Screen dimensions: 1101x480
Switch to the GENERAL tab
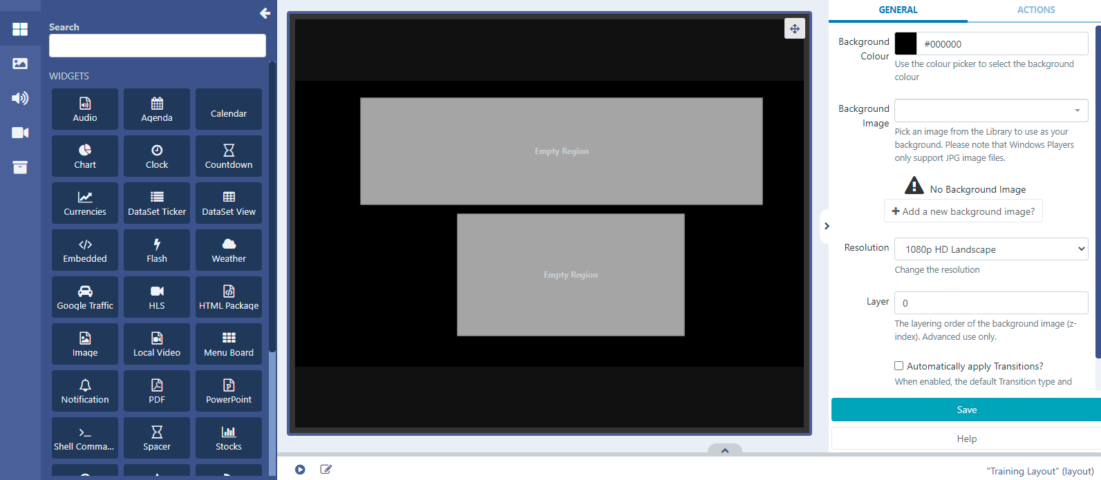tap(898, 10)
